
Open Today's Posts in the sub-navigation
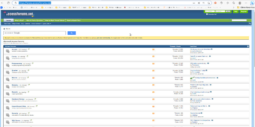tap(16, 24)
